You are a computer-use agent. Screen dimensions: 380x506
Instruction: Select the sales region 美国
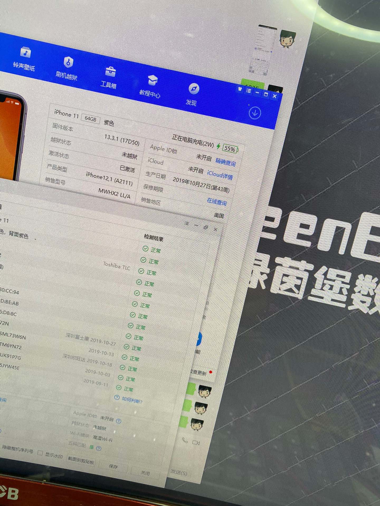[219, 216]
